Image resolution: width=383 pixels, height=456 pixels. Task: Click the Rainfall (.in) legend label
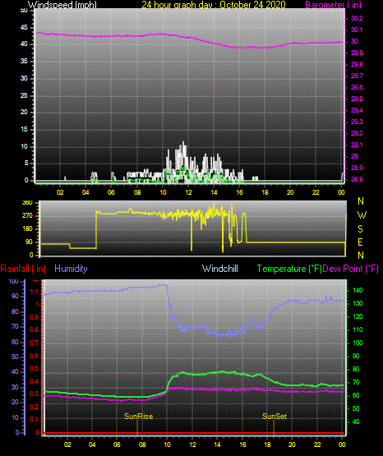23,269
